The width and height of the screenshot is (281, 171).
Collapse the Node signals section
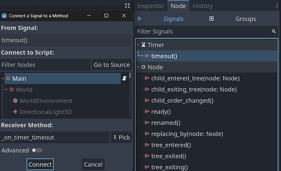click(x=138, y=67)
